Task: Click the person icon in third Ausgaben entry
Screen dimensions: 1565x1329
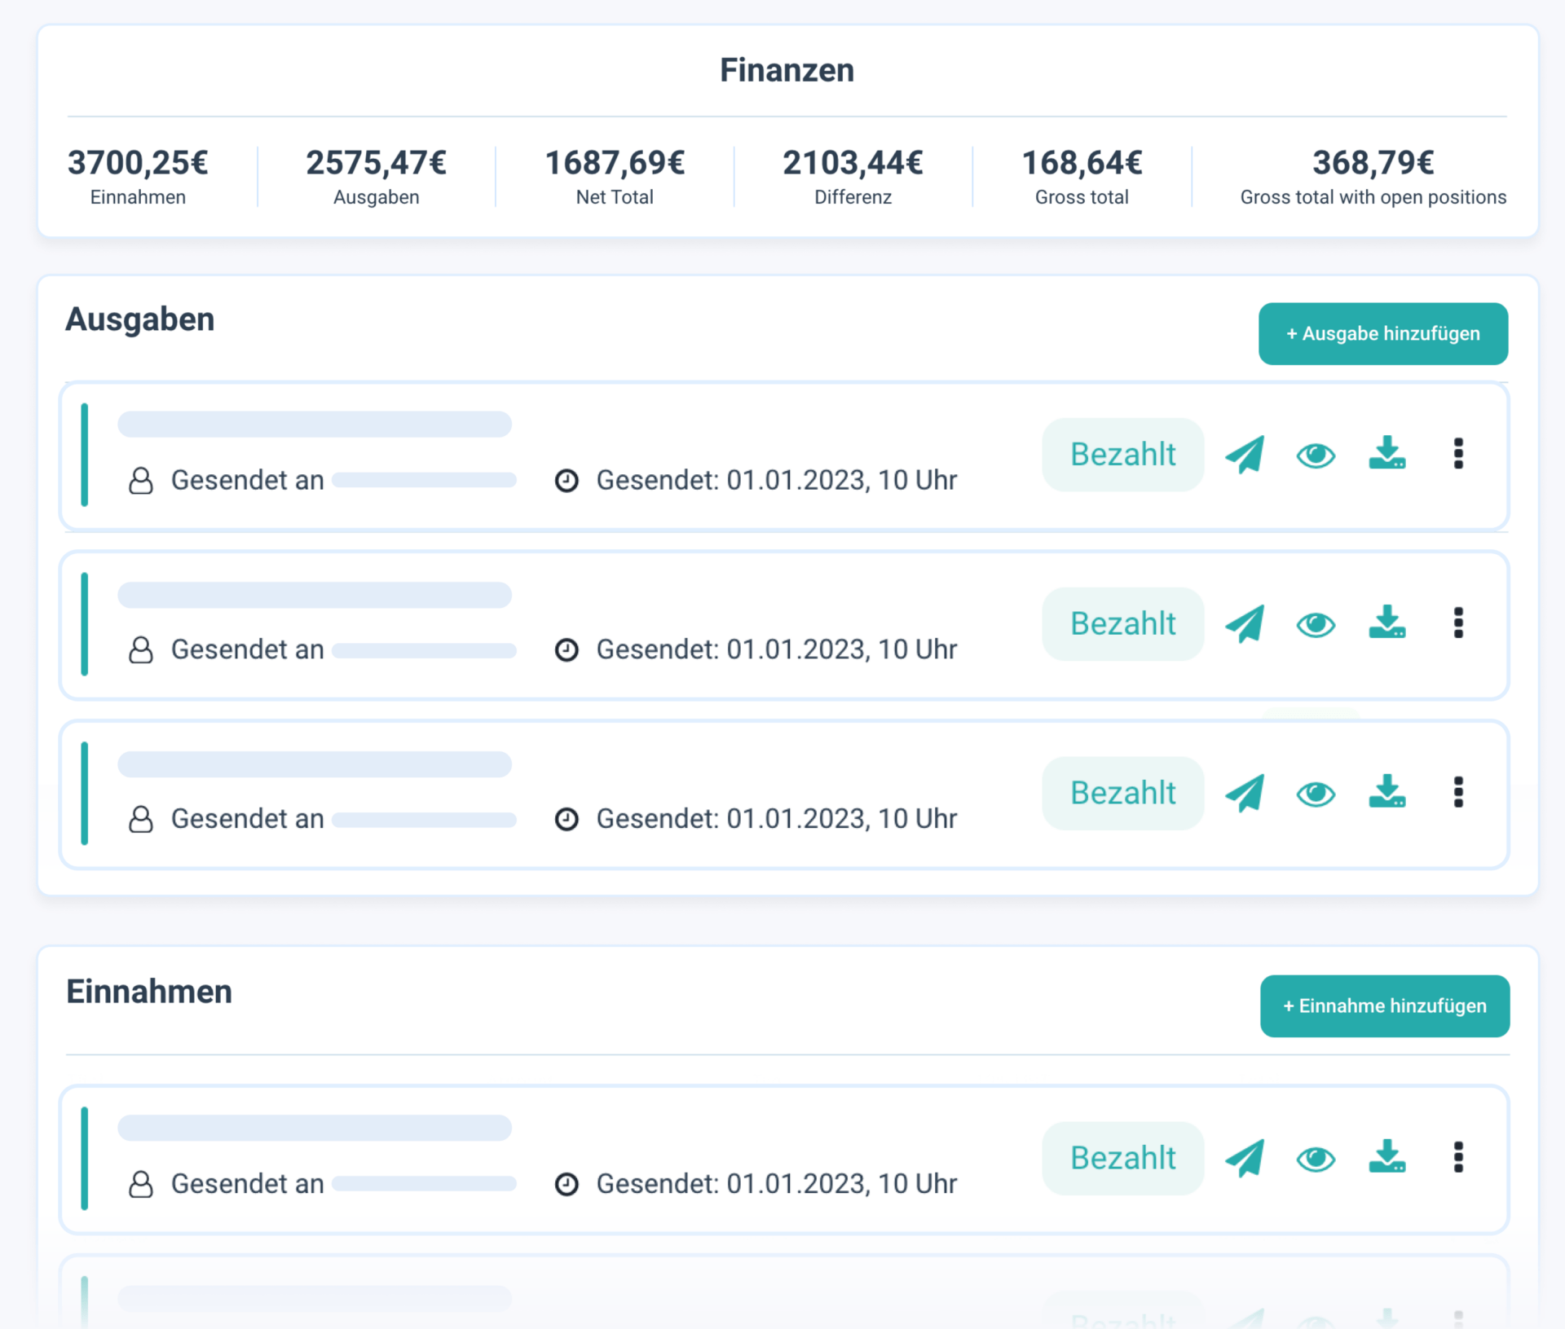Action: click(141, 820)
